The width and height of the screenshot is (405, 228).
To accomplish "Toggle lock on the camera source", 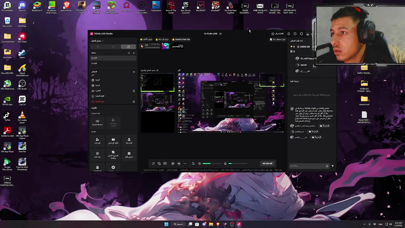I will 134,91.
